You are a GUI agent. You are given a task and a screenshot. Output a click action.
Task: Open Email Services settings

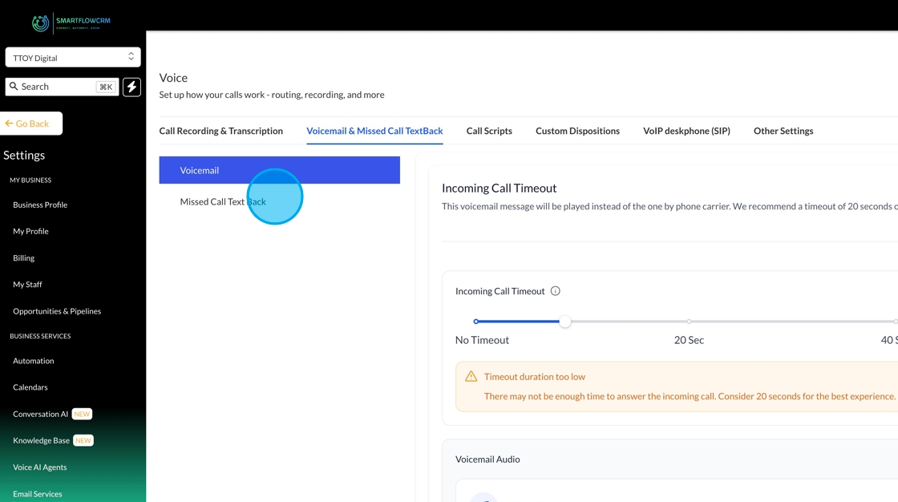(37, 493)
